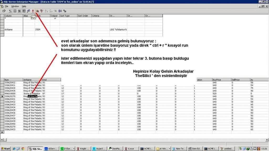The image size is (269, 151).
Task: Open the File menu
Action: click(7, 6)
